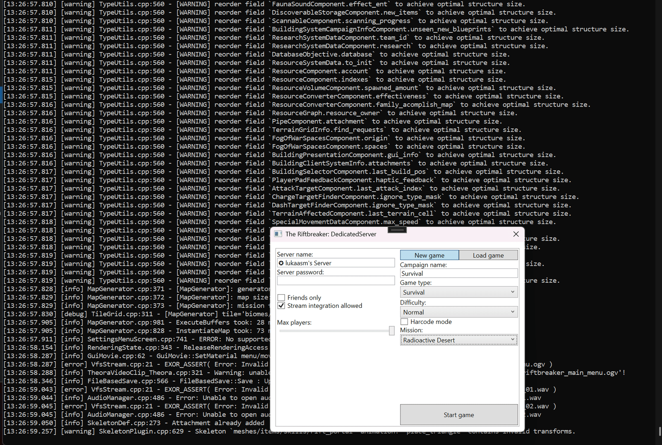
Task: Click the log line with ResourceGraph.resource_owner
Action: click(260, 113)
